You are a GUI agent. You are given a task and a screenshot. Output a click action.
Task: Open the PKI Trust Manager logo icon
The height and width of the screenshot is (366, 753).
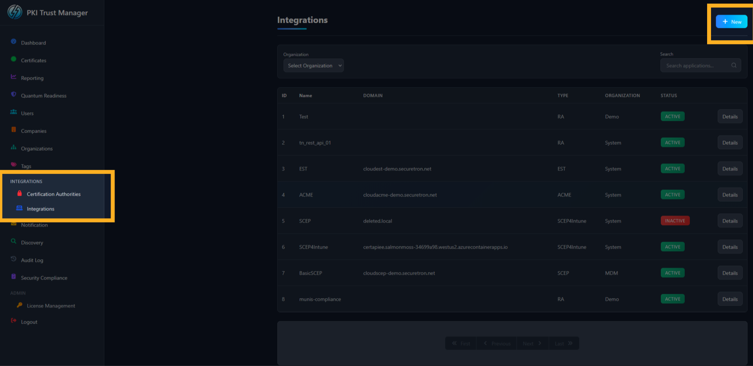[x=15, y=12]
